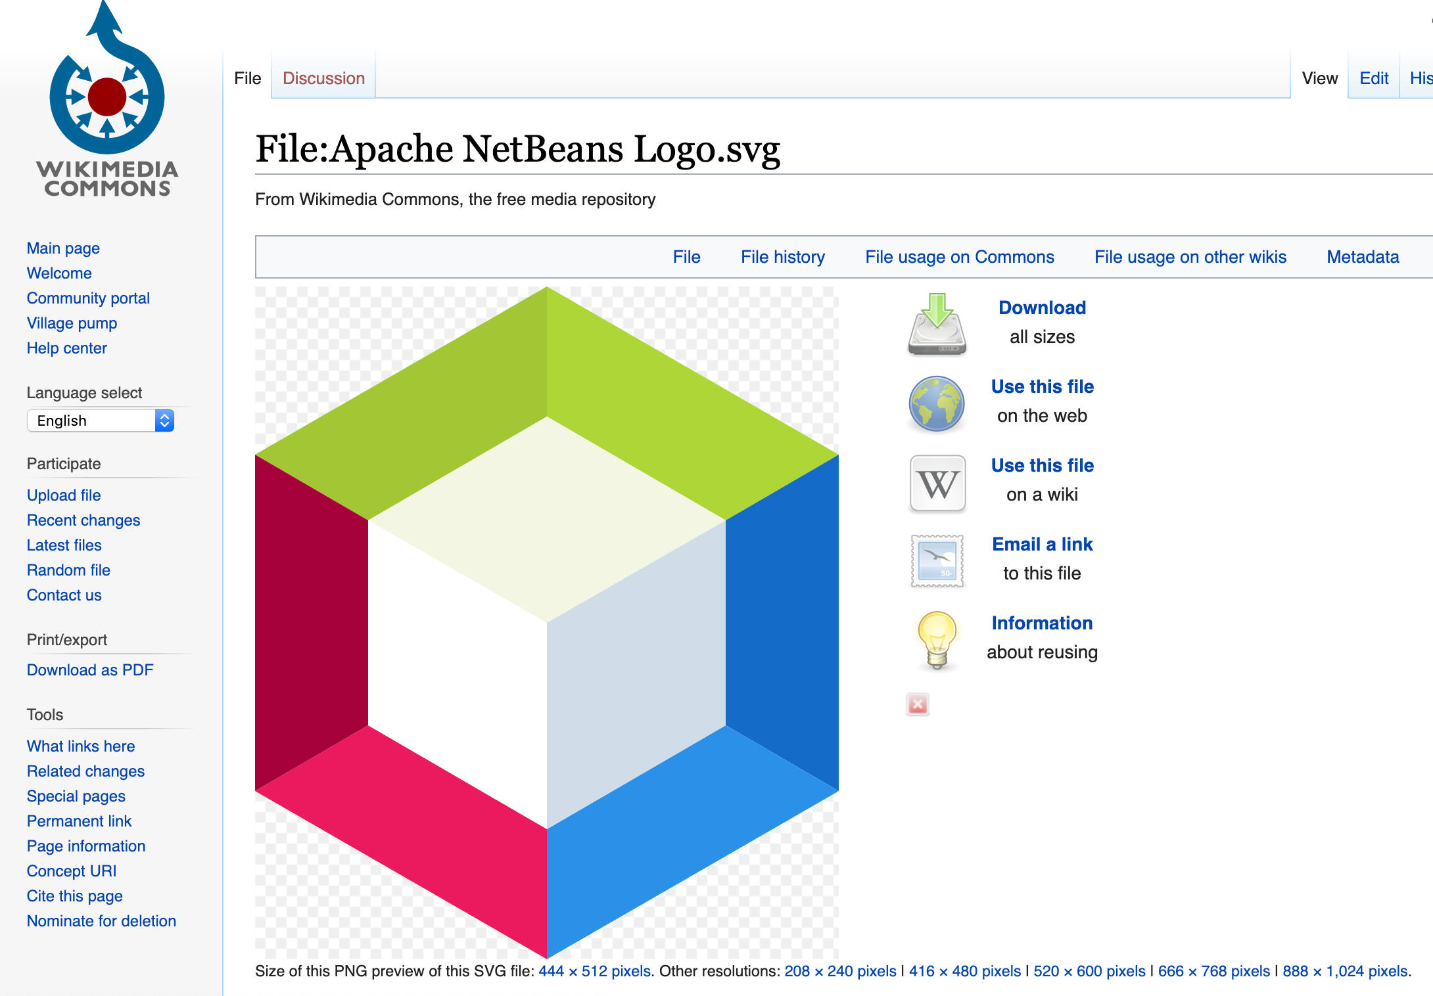Switch to the Discussion tab

[323, 78]
